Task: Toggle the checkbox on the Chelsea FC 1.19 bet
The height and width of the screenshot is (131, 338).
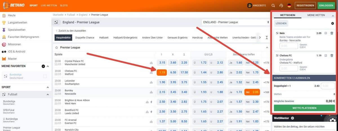Action: [x=326, y=55]
